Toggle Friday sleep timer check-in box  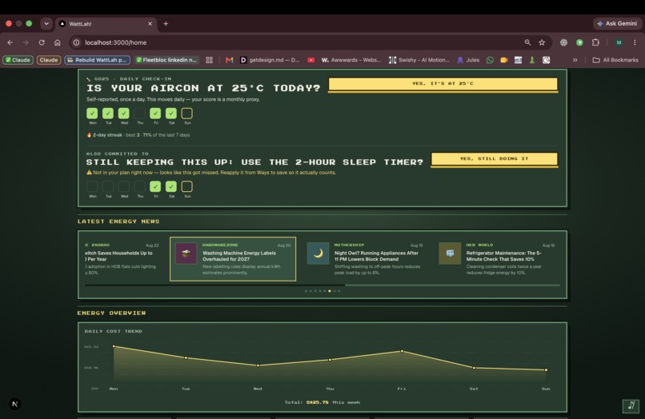tap(155, 186)
